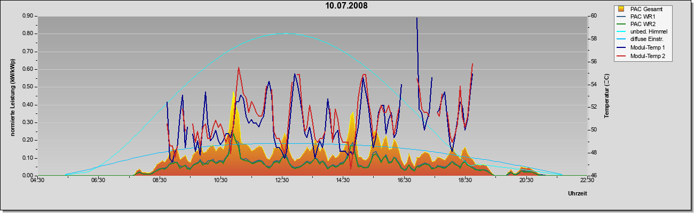Click the 0.80 left axis value
The image size is (694, 213).
point(27,34)
